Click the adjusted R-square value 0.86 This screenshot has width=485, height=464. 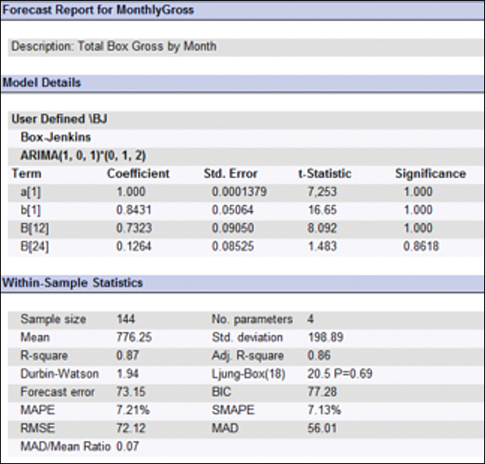pos(319,355)
